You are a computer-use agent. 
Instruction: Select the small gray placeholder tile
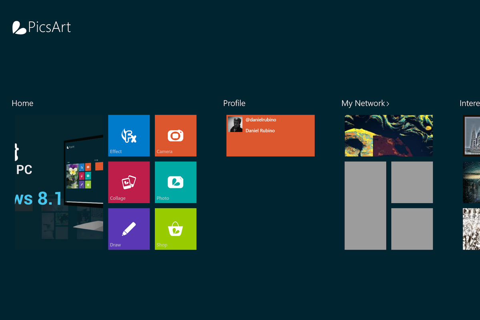pyautogui.click(x=412, y=182)
